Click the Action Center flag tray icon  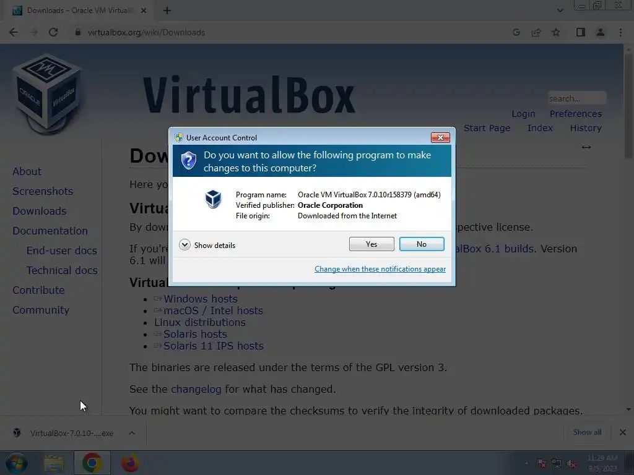541,464
